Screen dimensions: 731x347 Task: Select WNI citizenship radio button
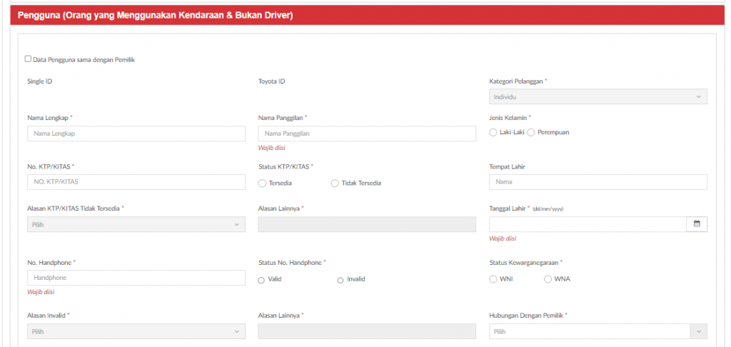(493, 279)
